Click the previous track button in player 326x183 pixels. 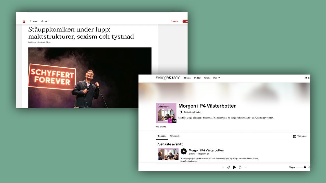pyautogui.click(x=223, y=167)
